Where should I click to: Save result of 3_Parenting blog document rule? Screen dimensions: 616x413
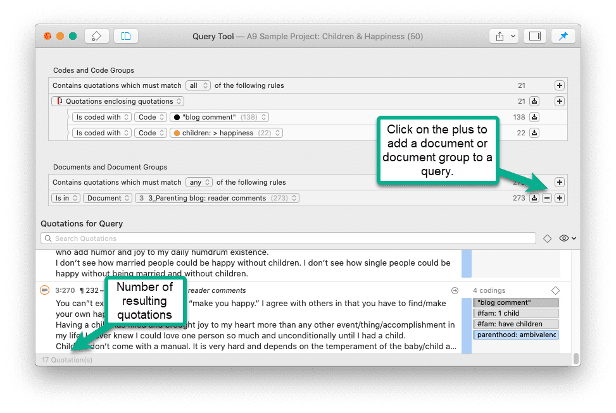point(534,198)
